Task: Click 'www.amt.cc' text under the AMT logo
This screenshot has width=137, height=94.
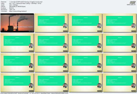Action: point(131,5)
